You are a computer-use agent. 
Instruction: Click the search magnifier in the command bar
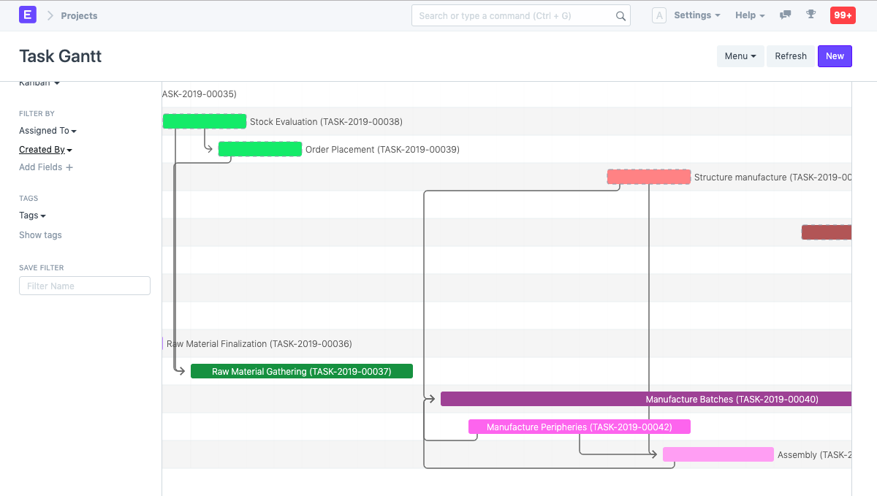tap(620, 15)
